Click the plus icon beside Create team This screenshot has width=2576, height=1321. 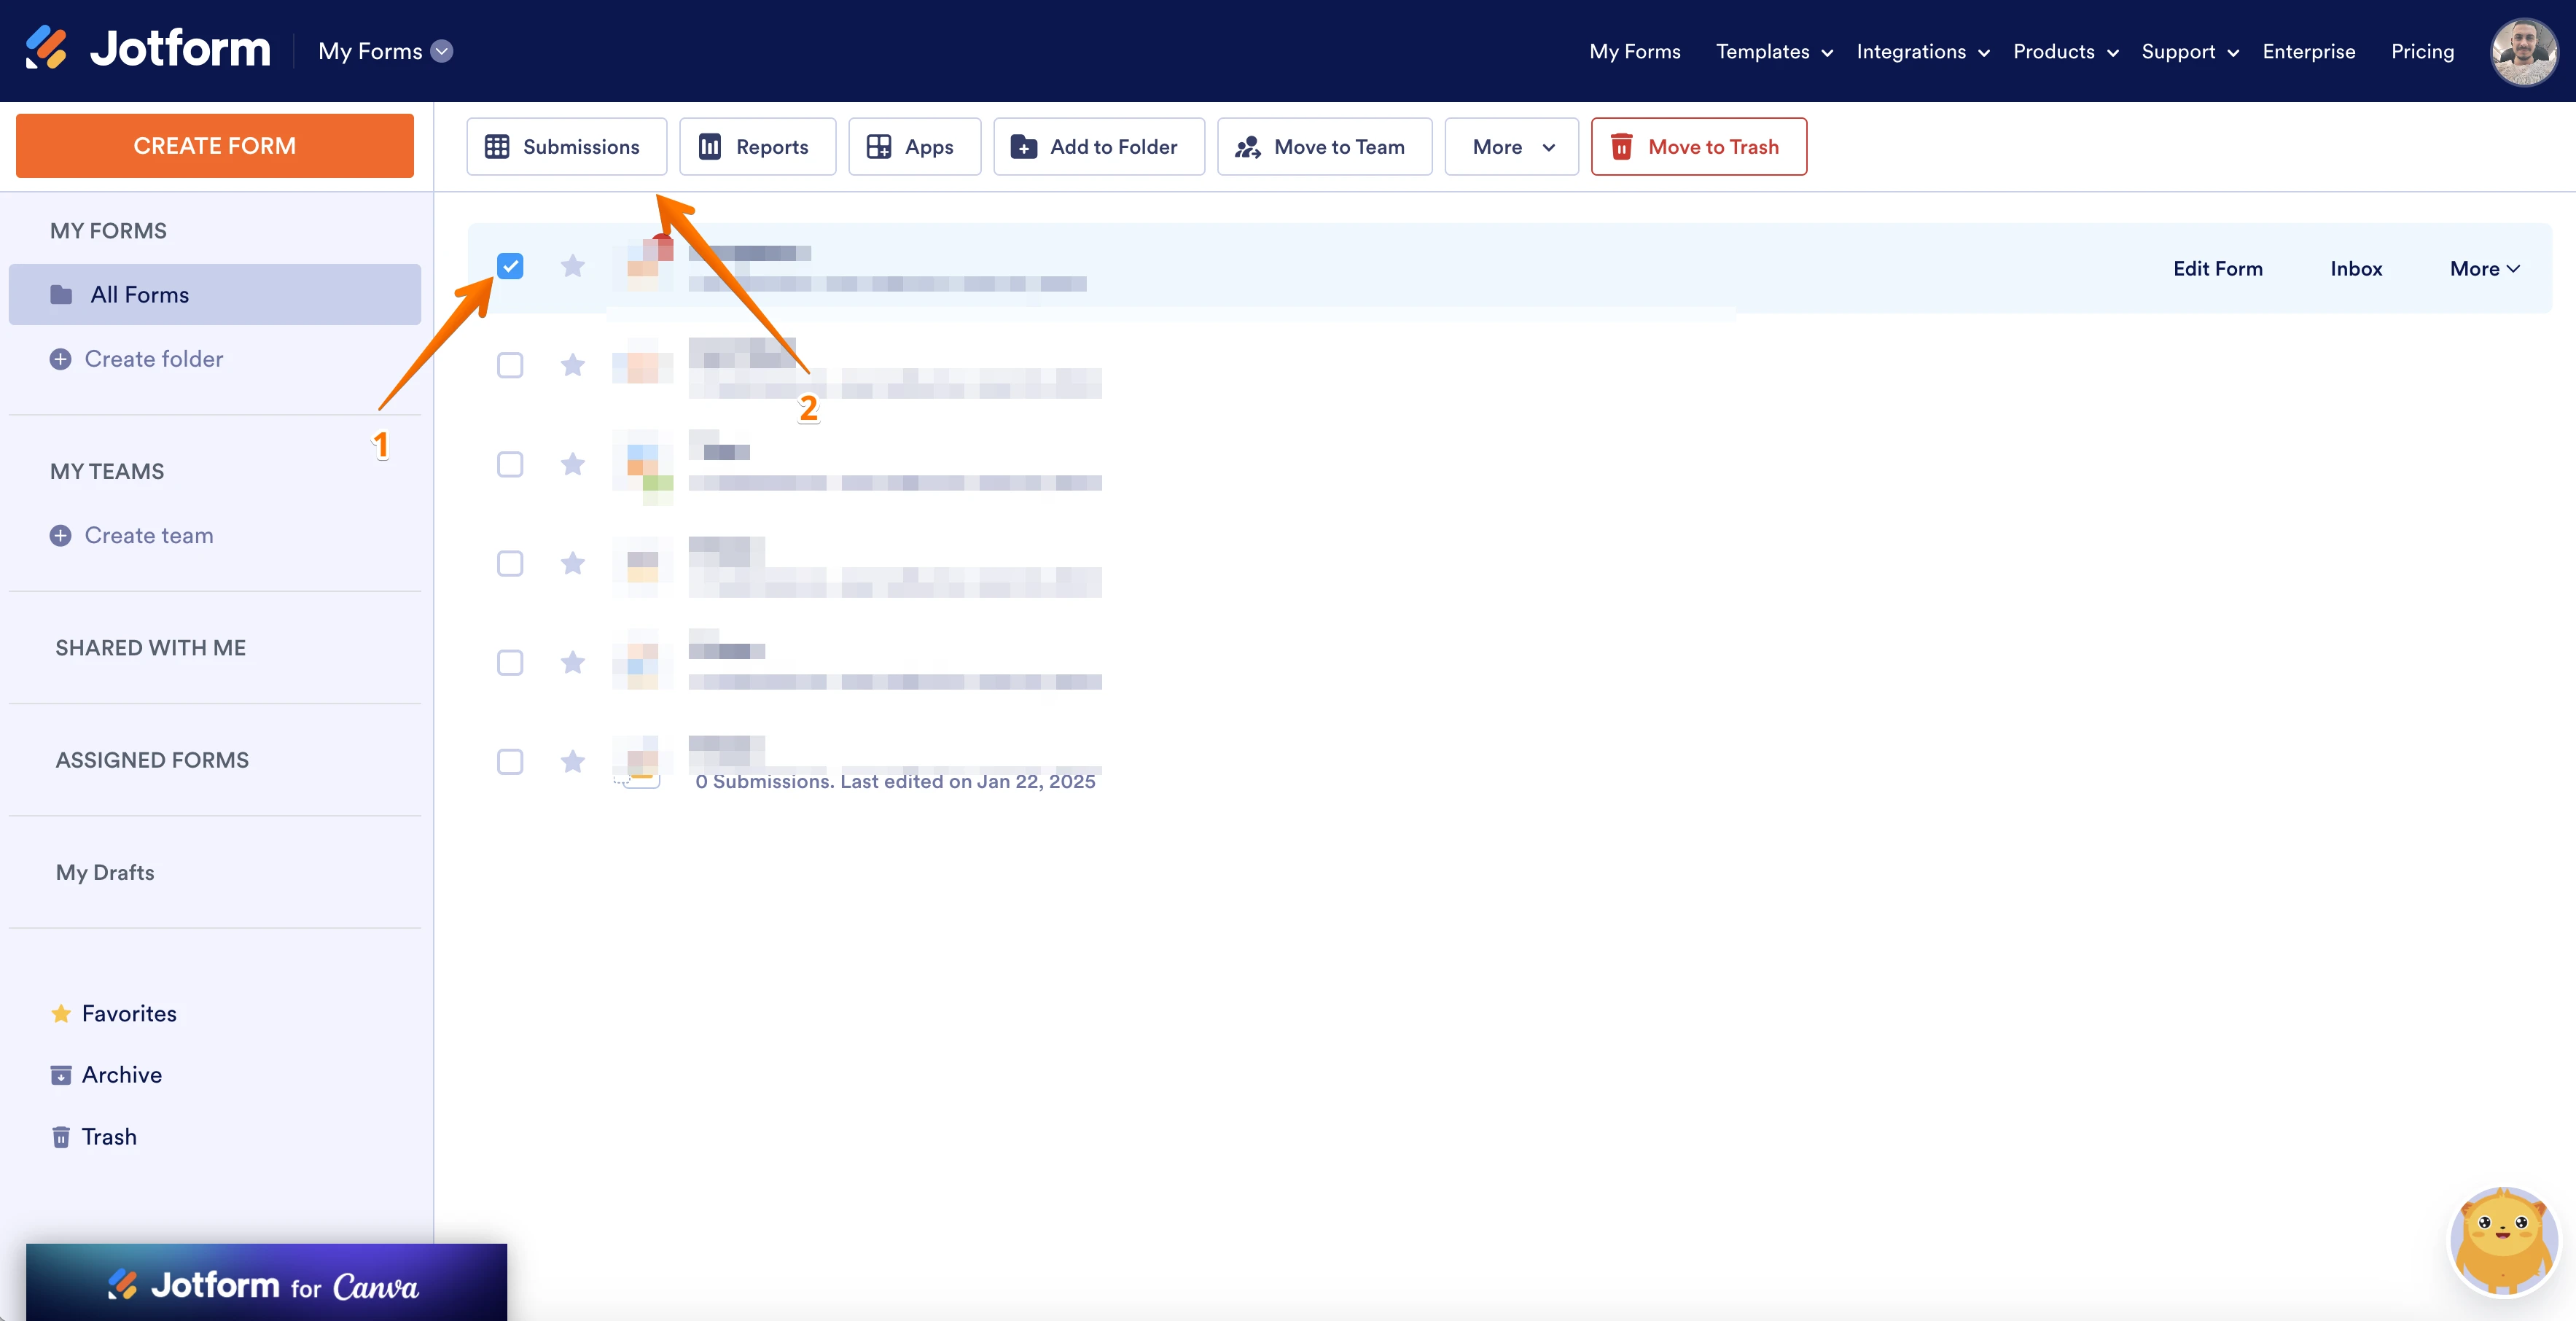(x=61, y=536)
